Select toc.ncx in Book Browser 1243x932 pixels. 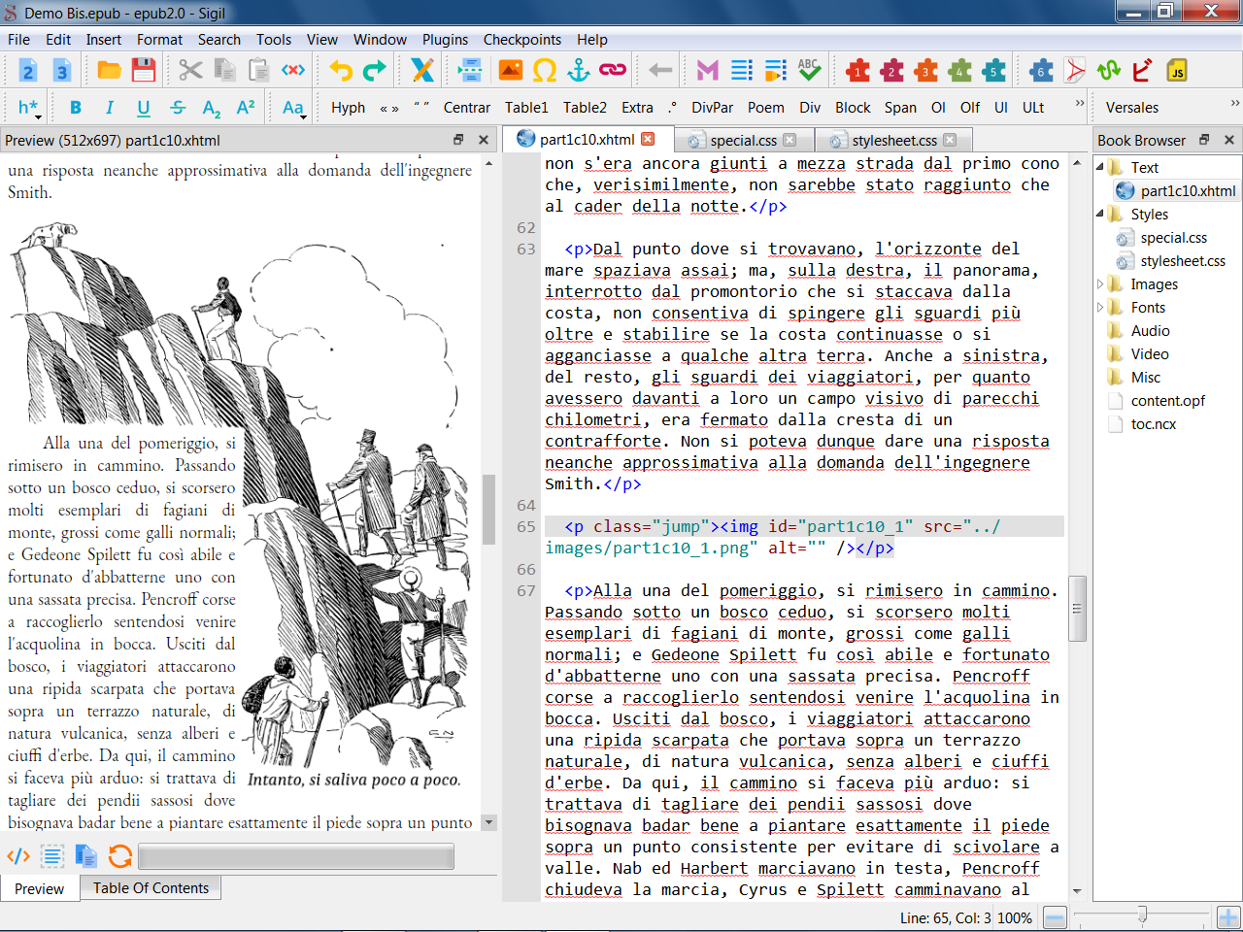pyautogui.click(x=1153, y=423)
